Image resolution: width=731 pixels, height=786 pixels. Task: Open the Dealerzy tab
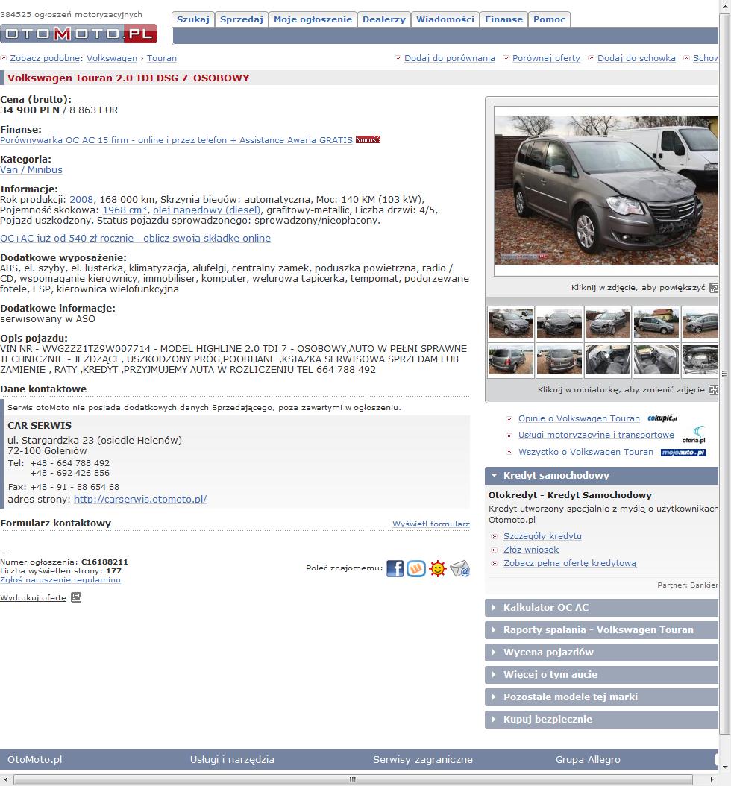[x=384, y=19]
